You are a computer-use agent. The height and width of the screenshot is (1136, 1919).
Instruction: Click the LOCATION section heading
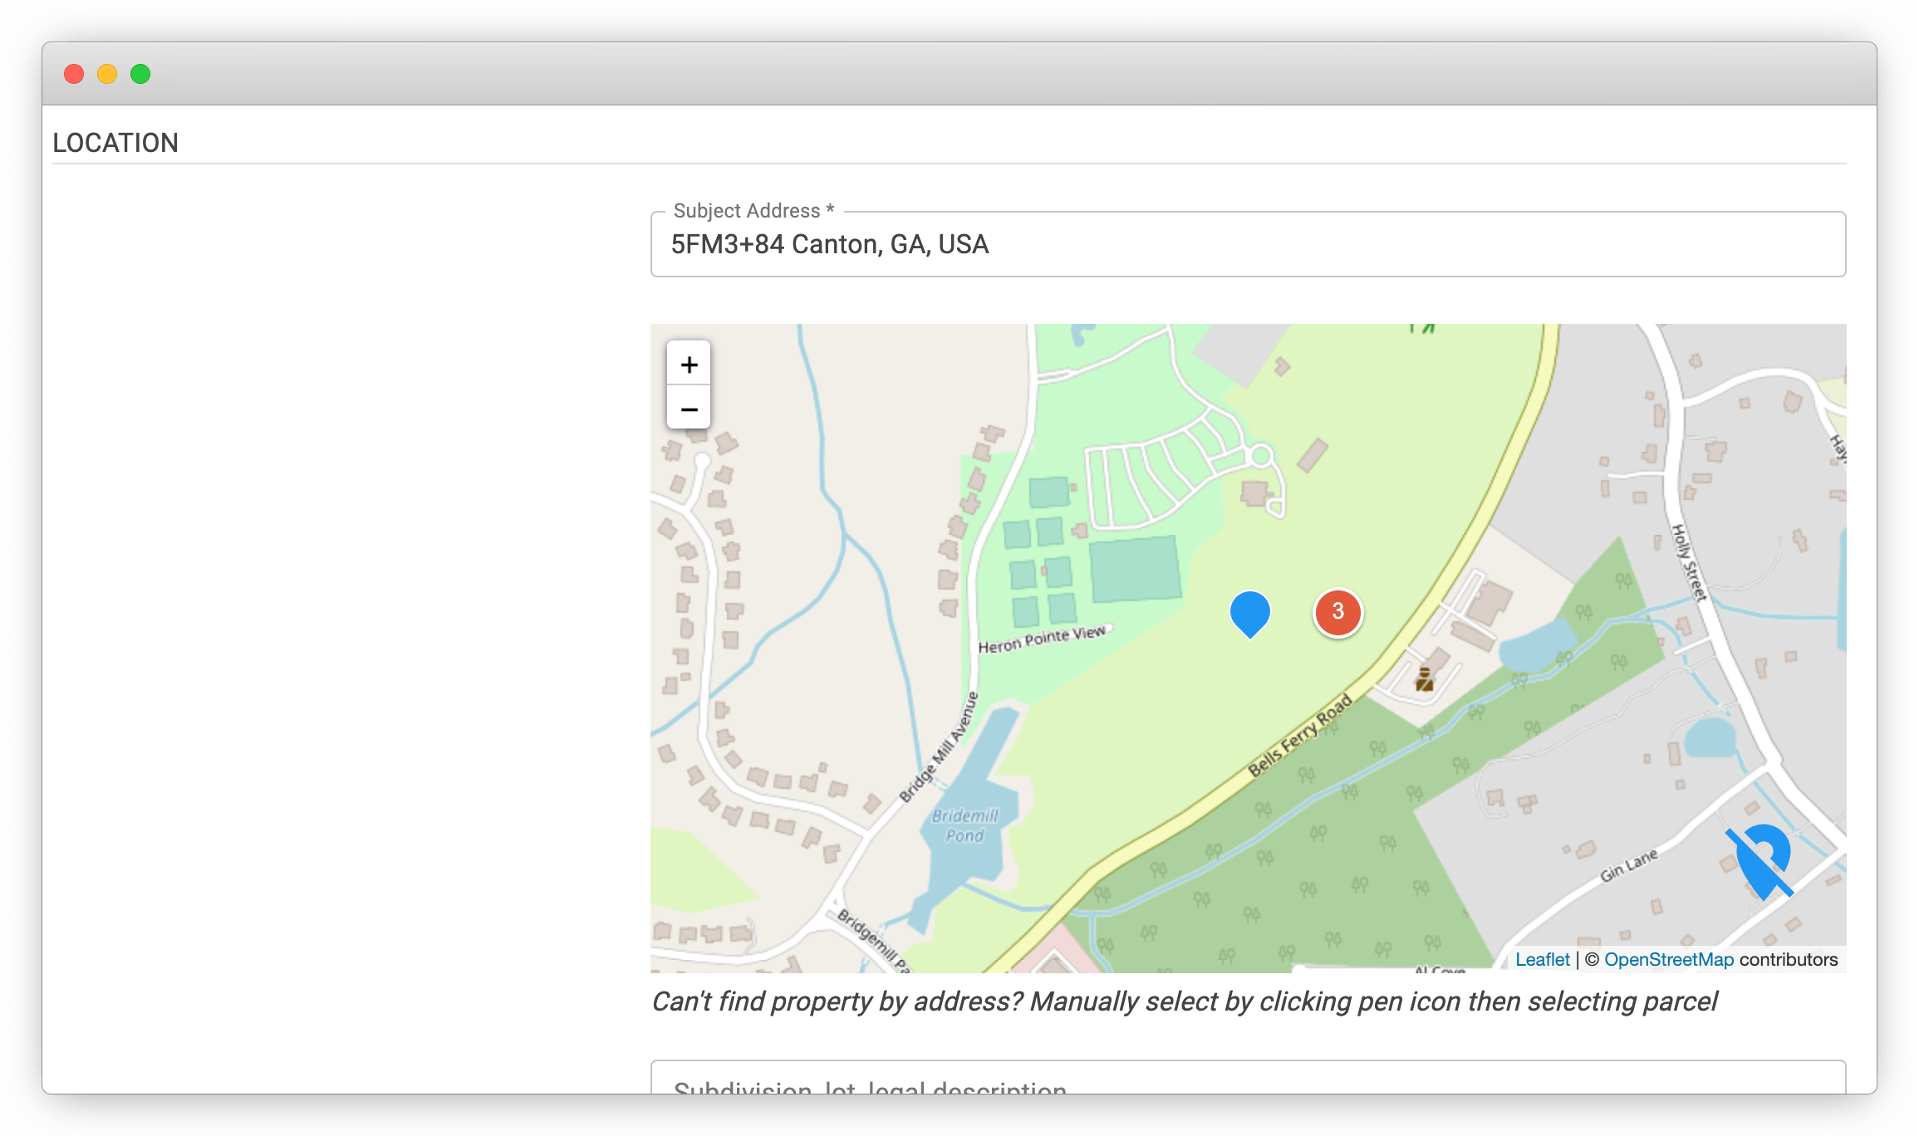[x=115, y=142]
